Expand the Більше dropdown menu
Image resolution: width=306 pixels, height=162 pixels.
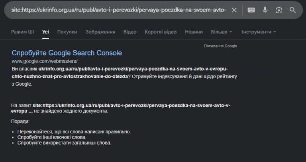coord(221,32)
